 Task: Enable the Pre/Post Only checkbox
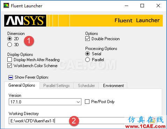point(87,102)
